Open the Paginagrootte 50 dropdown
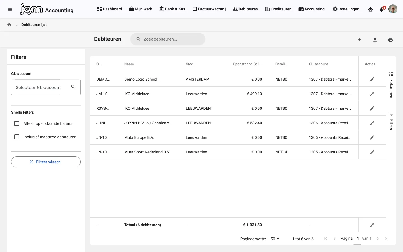Viewport: 403px width, 252px height. (x=275, y=239)
